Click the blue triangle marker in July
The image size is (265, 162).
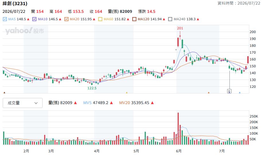(x=240, y=92)
